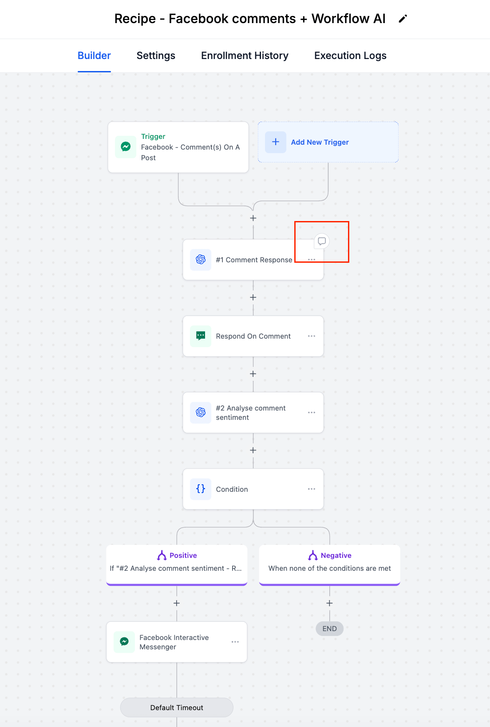Screen dimensions: 490x727
Task: Click the OpenAI icon on #2 Analyse sentiment
Action: coord(201,412)
